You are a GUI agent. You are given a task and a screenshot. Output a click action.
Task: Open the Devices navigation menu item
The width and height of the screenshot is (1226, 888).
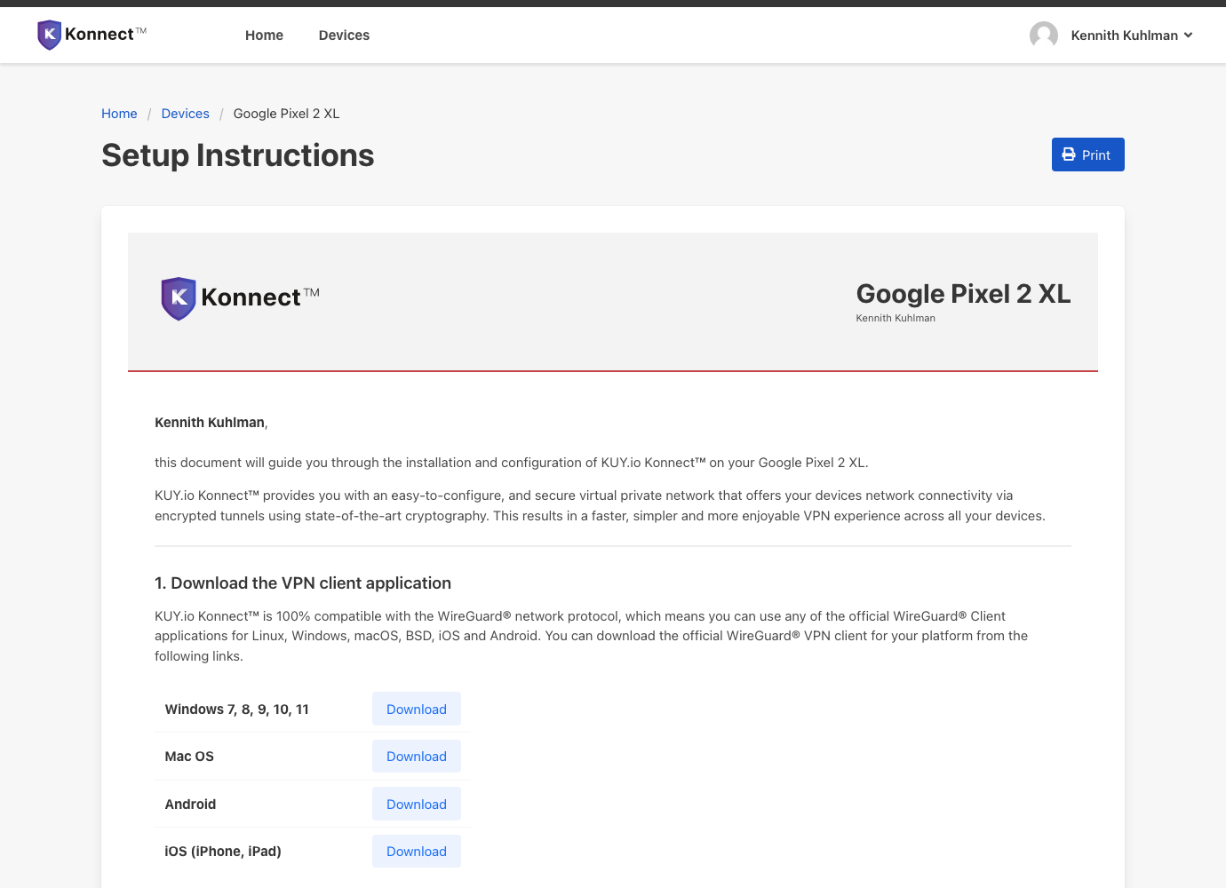click(x=344, y=36)
